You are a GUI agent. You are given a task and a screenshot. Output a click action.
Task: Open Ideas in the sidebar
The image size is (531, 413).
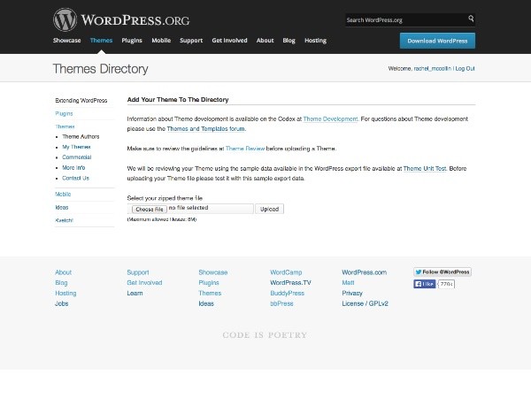tap(62, 207)
